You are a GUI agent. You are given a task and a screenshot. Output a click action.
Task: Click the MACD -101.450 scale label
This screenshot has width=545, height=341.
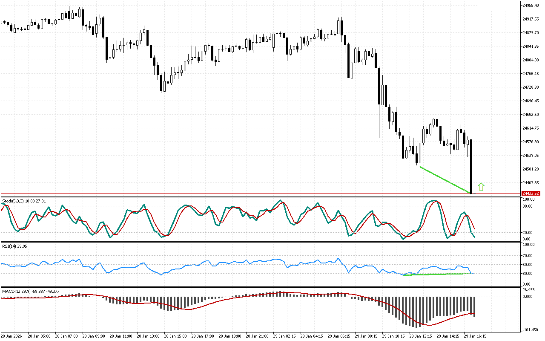tap(530, 329)
